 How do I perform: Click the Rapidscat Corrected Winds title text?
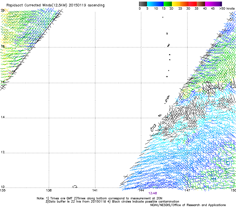tap(55, 5)
